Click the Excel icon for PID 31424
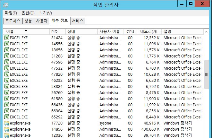The image size is (212, 138). (x=6, y=38)
